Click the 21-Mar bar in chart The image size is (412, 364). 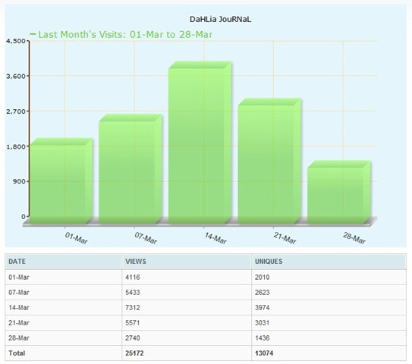click(269, 161)
